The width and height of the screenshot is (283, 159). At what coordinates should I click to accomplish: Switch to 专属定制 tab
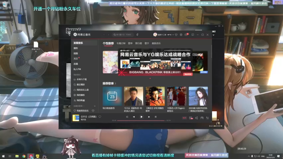121,43
